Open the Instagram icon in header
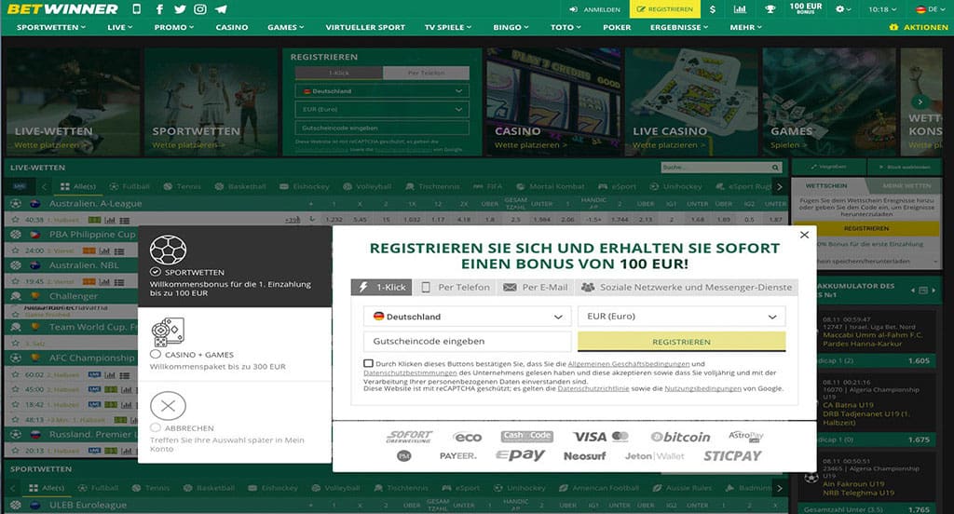954x514 pixels. click(x=200, y=9)
